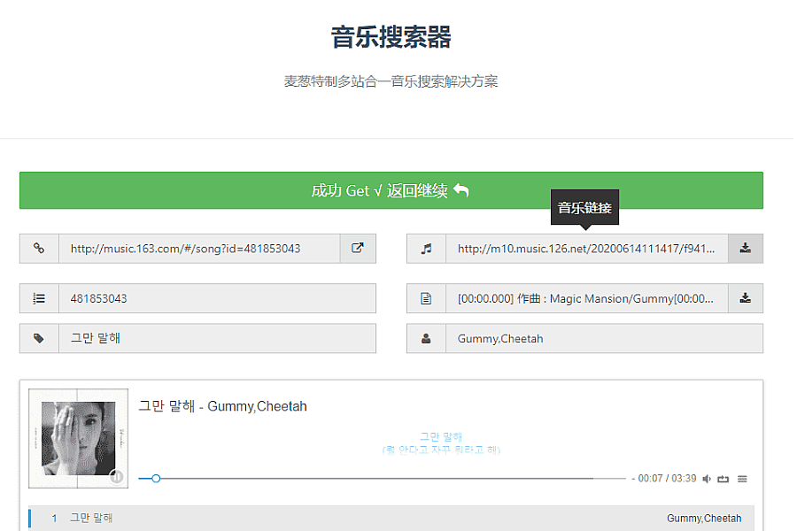Mute the player volume
The width and height of the screenshot is (797, 531).
pos(707,479)
